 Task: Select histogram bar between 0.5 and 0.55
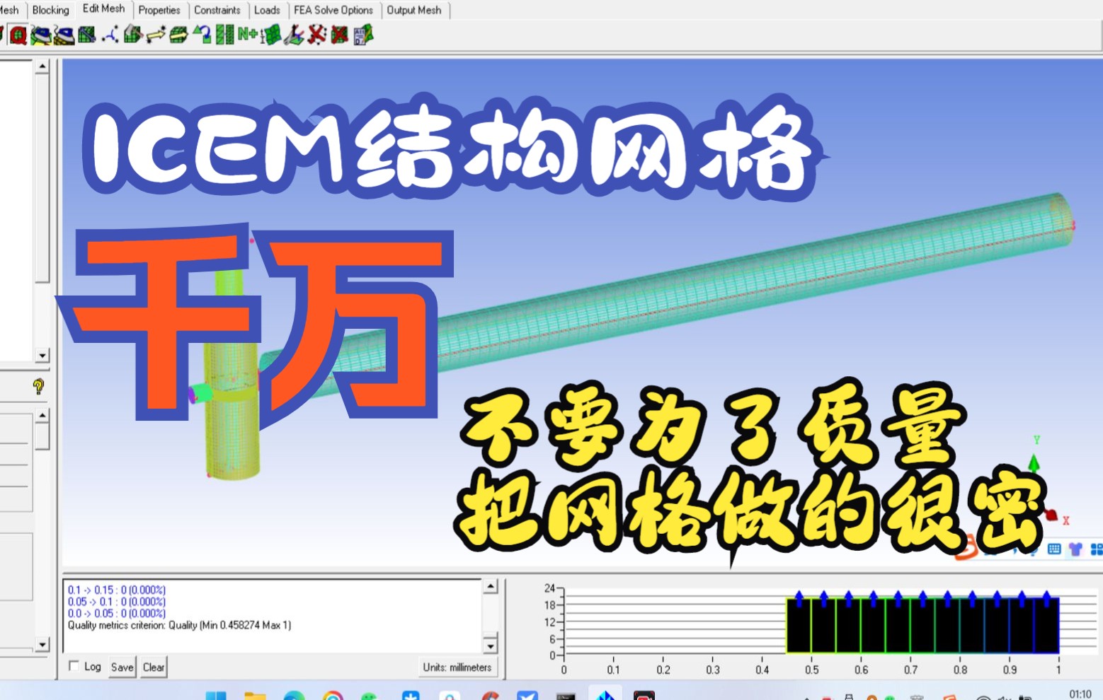[823, 625]
